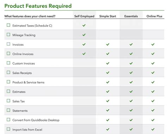Tick the Sales Tax checkbox

(x=8, y=101)
